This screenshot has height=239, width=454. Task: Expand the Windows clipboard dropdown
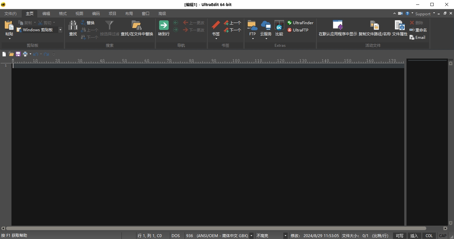click(60, 30)
